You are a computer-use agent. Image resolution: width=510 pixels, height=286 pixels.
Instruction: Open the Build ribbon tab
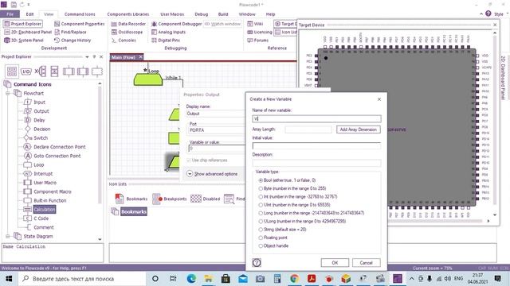coord(223,14)
